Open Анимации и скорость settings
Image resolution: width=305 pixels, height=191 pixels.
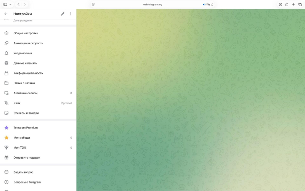[28, 43]
